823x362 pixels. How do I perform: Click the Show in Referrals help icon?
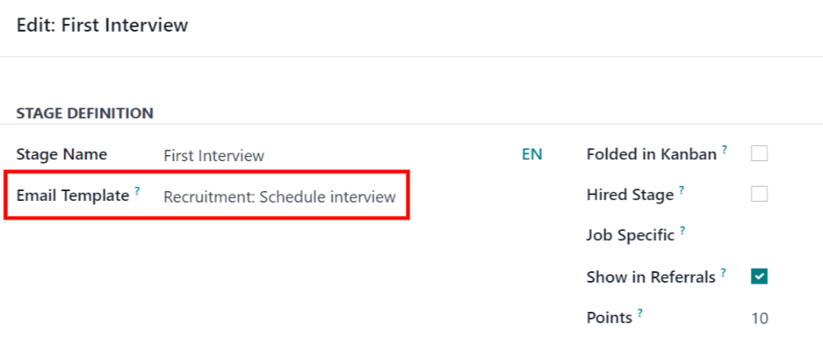[723, 273]
